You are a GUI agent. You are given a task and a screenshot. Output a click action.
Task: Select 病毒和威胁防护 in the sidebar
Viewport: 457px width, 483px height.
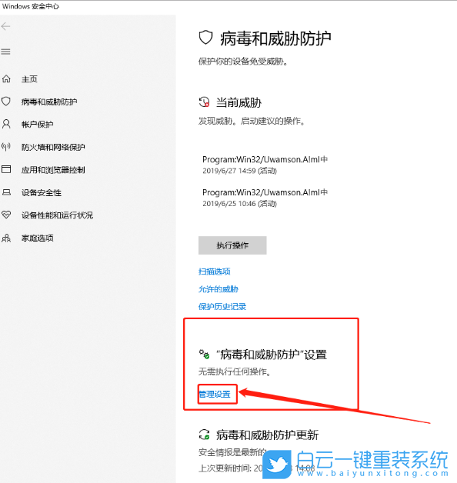point(49,102)
